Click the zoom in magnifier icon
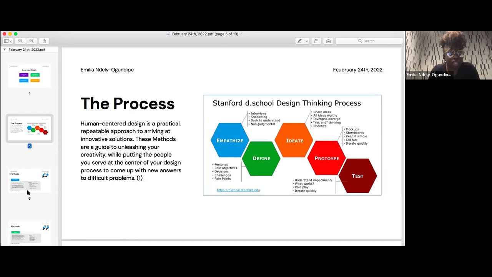This screenshot has width=492, height=277. click(x=32, y=41)
